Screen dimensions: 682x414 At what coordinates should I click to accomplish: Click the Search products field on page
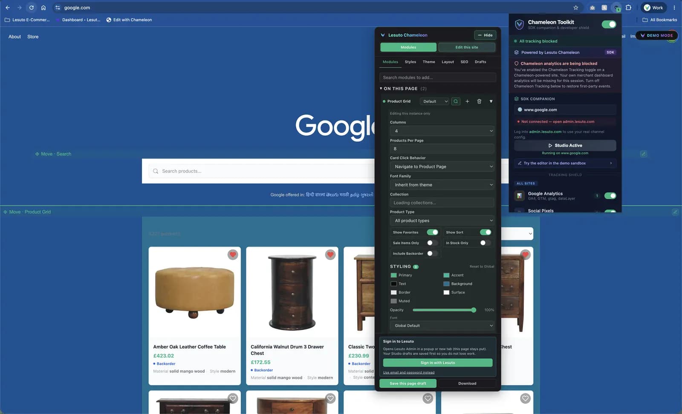point(262,171)
